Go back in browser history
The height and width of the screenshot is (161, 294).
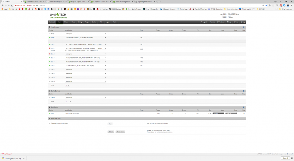point(2,5)
